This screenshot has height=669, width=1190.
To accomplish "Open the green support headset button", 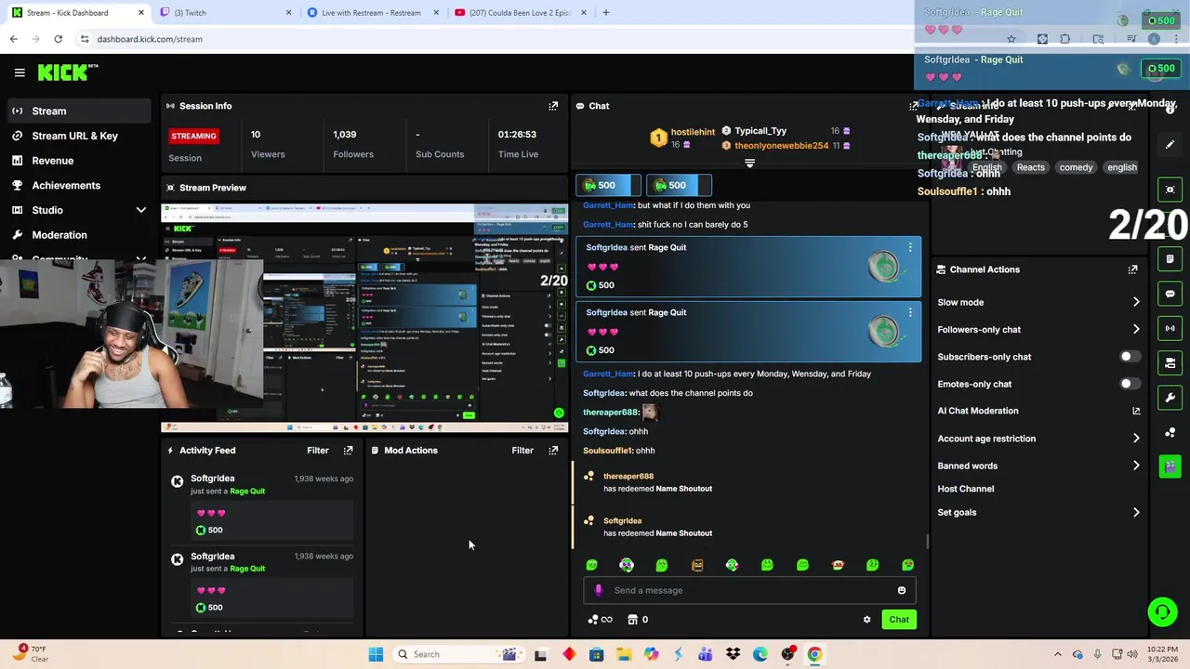I will point(1162,611).
